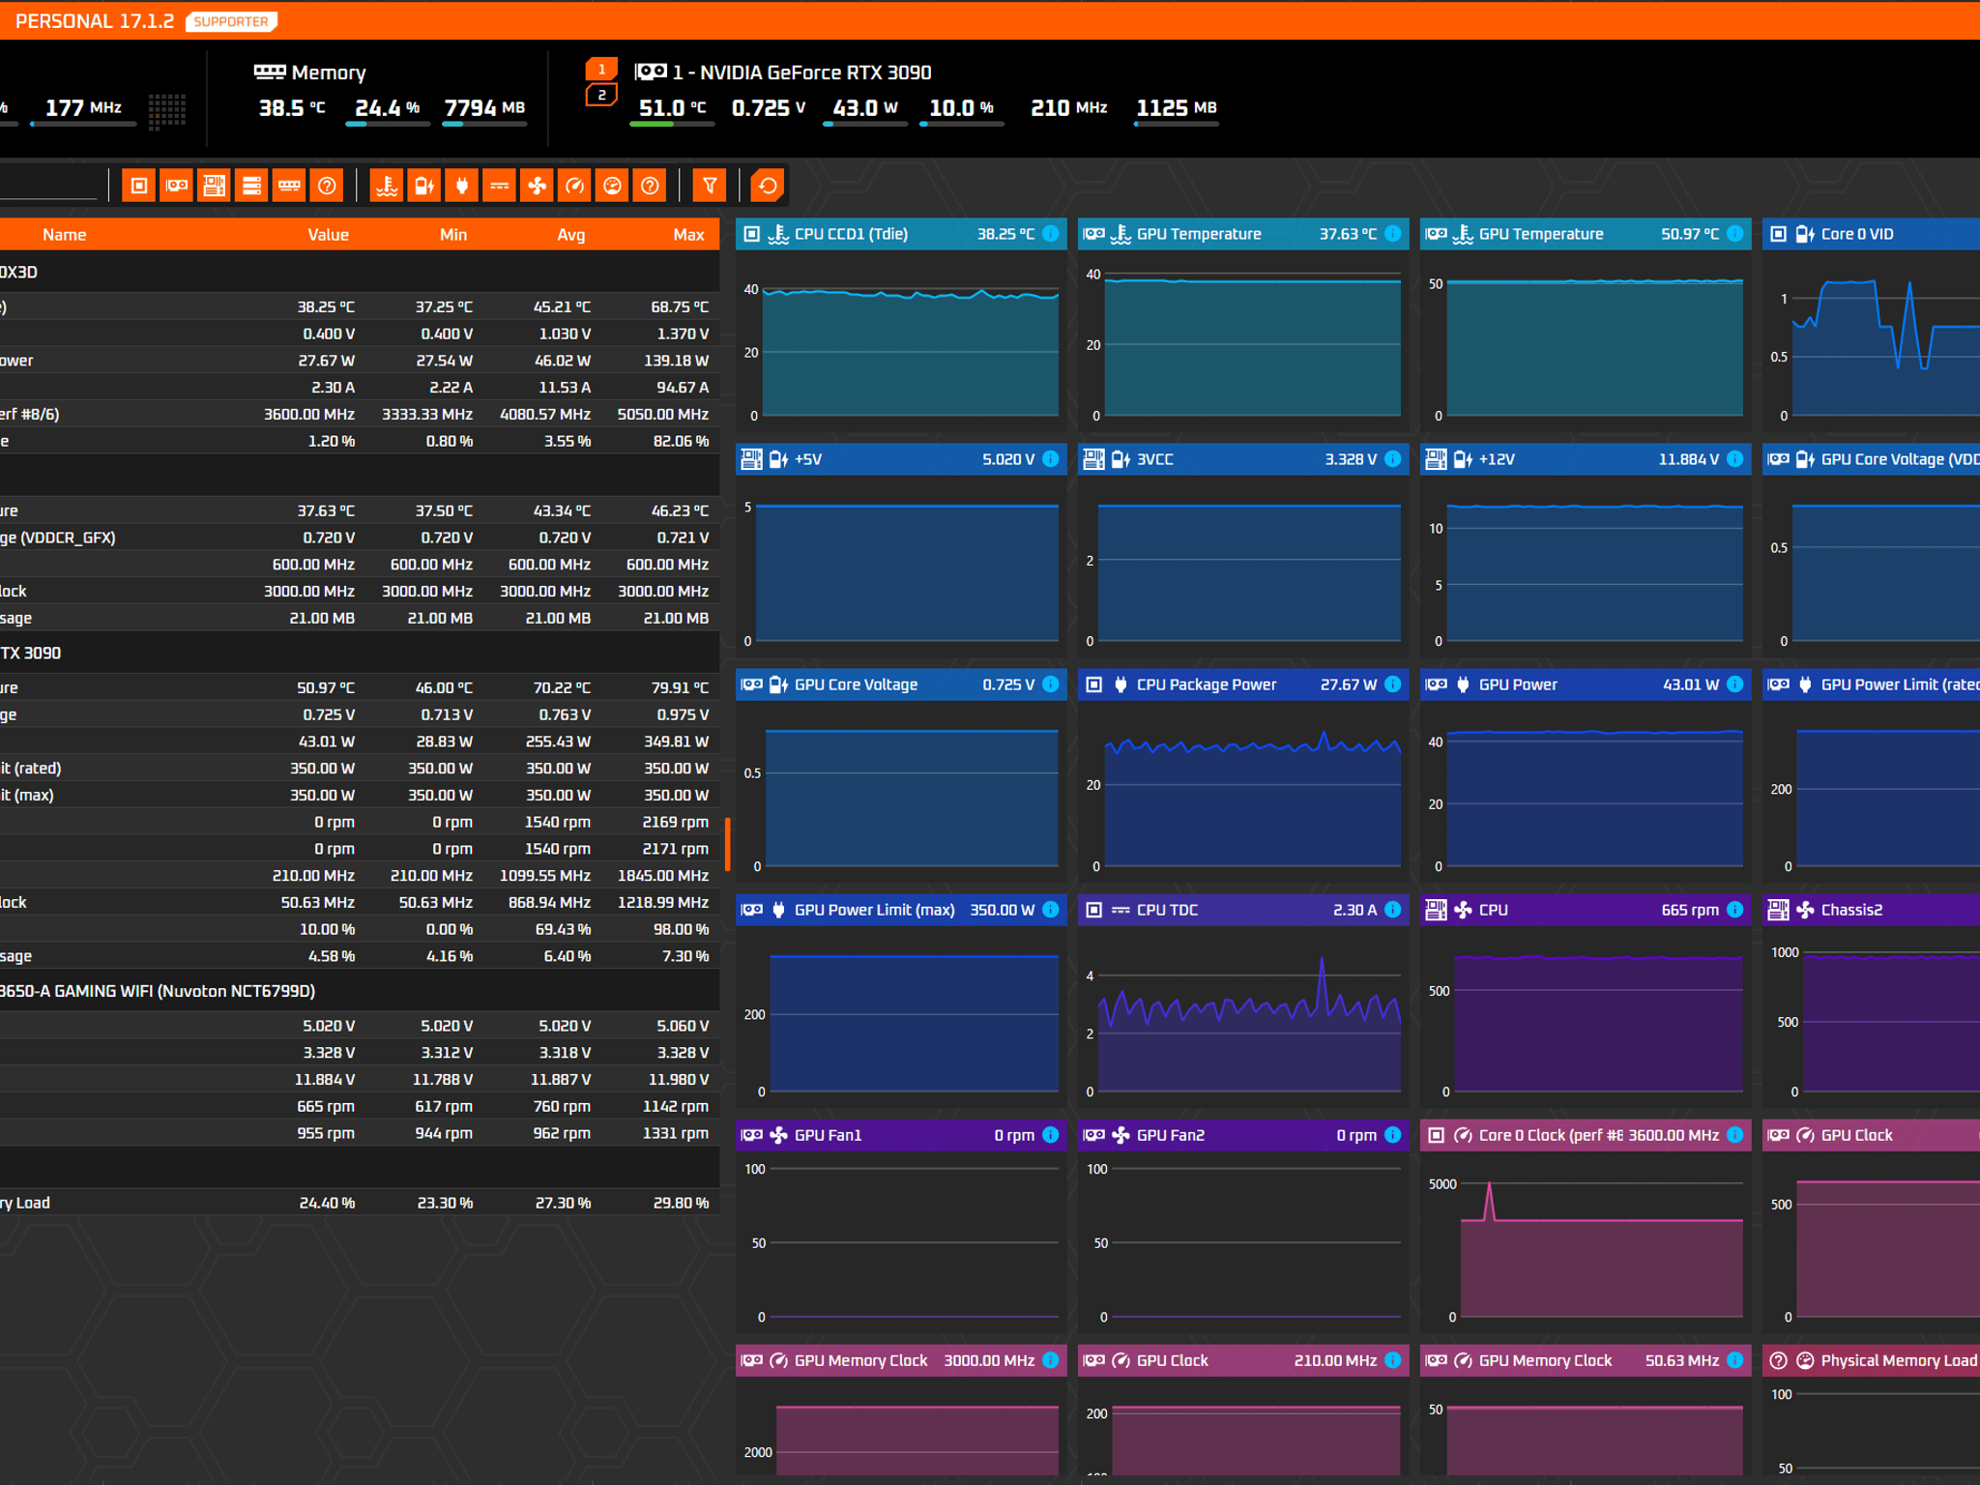The image size is (1980, 1485).
Task: Open info for GPU Temperature 50.97 °C graph
Action: 1735,234
